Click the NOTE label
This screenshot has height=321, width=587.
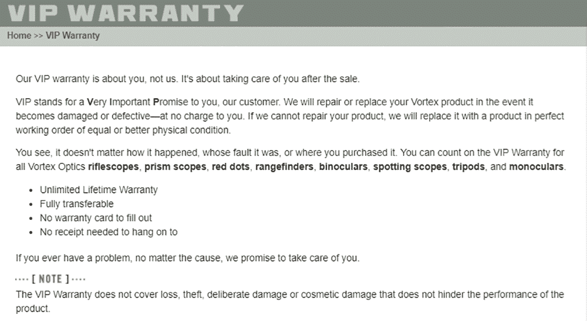point(50,279)
